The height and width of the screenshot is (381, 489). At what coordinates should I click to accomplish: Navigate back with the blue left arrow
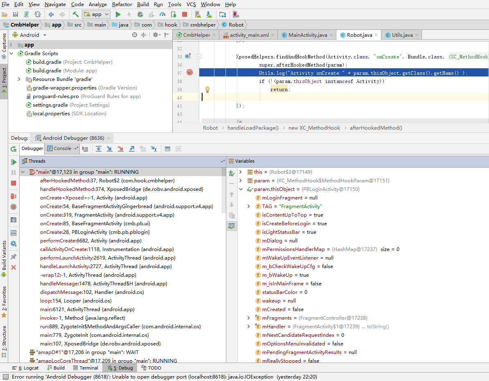point(51,15)
